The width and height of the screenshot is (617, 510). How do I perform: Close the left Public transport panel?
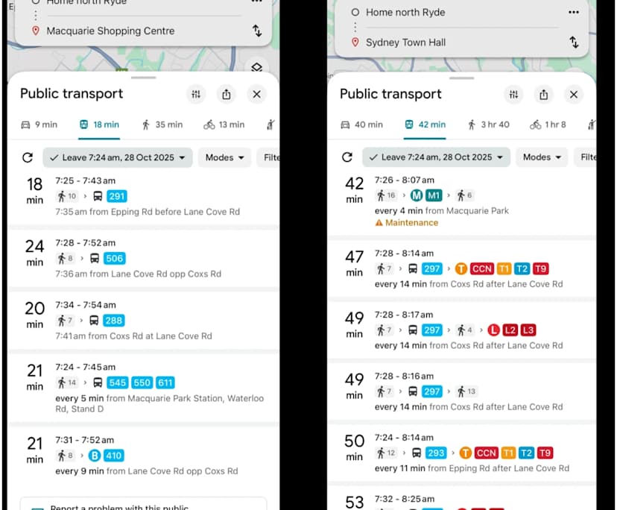(x=256, y=94)
